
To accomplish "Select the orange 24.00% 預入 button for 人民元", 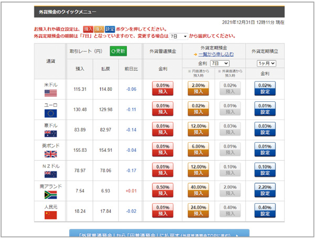I will click(198, 210).
